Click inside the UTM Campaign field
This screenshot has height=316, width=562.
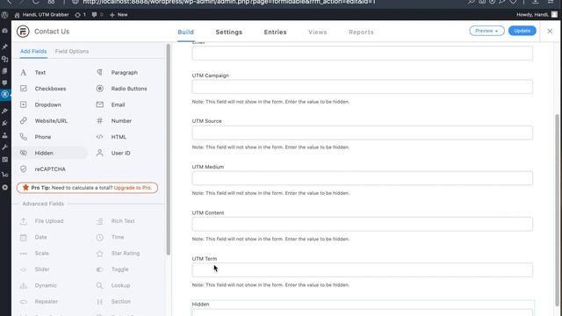click(x=363, y=87)
